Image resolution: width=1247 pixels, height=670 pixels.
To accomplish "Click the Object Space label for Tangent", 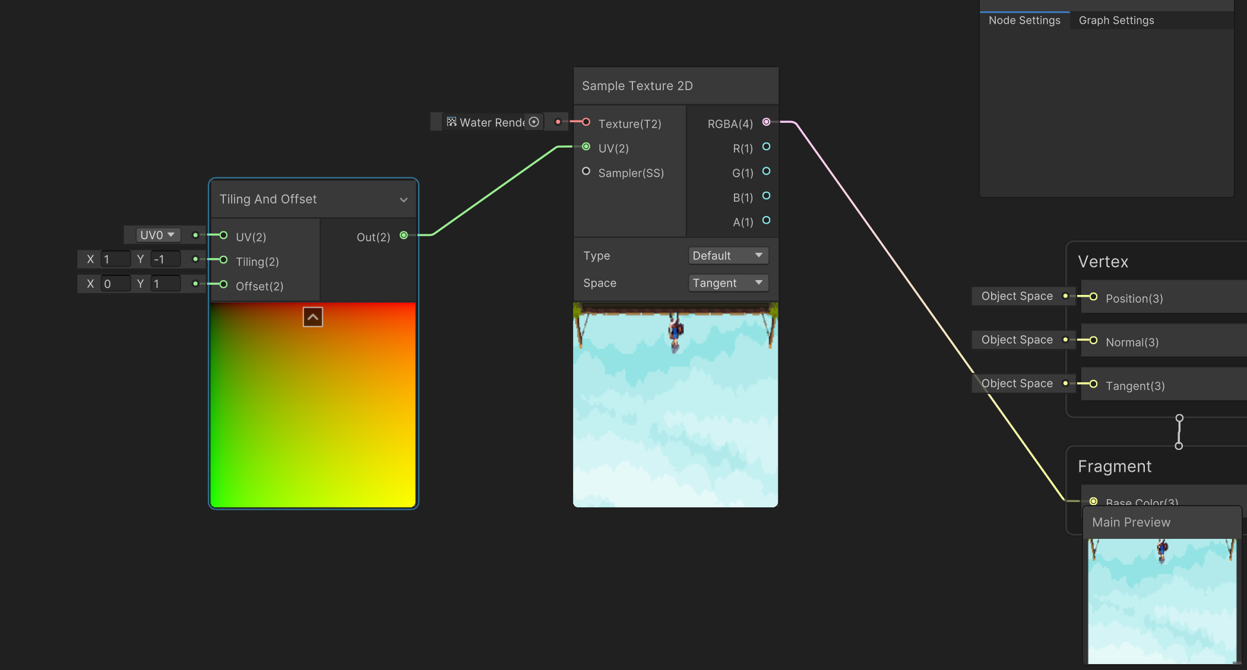I will (x=1017, y=384).
